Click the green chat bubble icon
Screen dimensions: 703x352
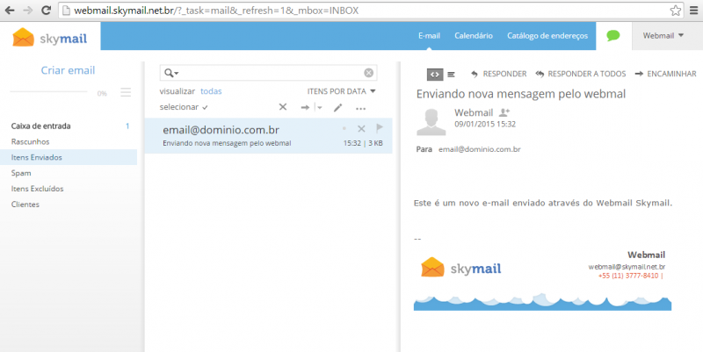pyautogui.click(x=612, y=36)
